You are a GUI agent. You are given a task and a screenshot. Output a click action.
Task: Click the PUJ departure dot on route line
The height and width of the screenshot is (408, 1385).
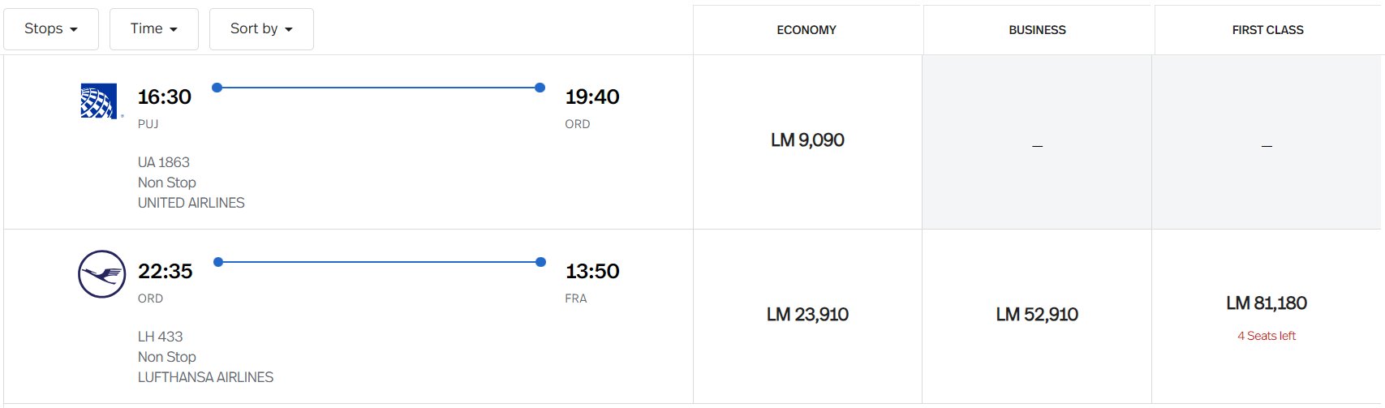(217, 88)
